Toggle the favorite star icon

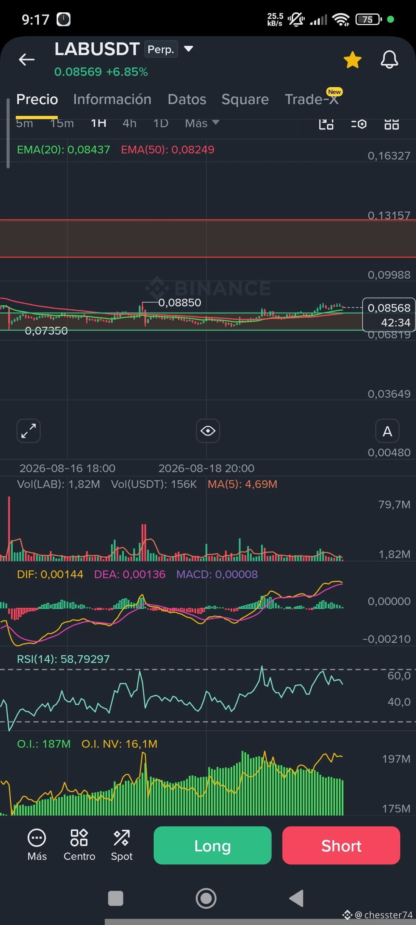point(352,60)
